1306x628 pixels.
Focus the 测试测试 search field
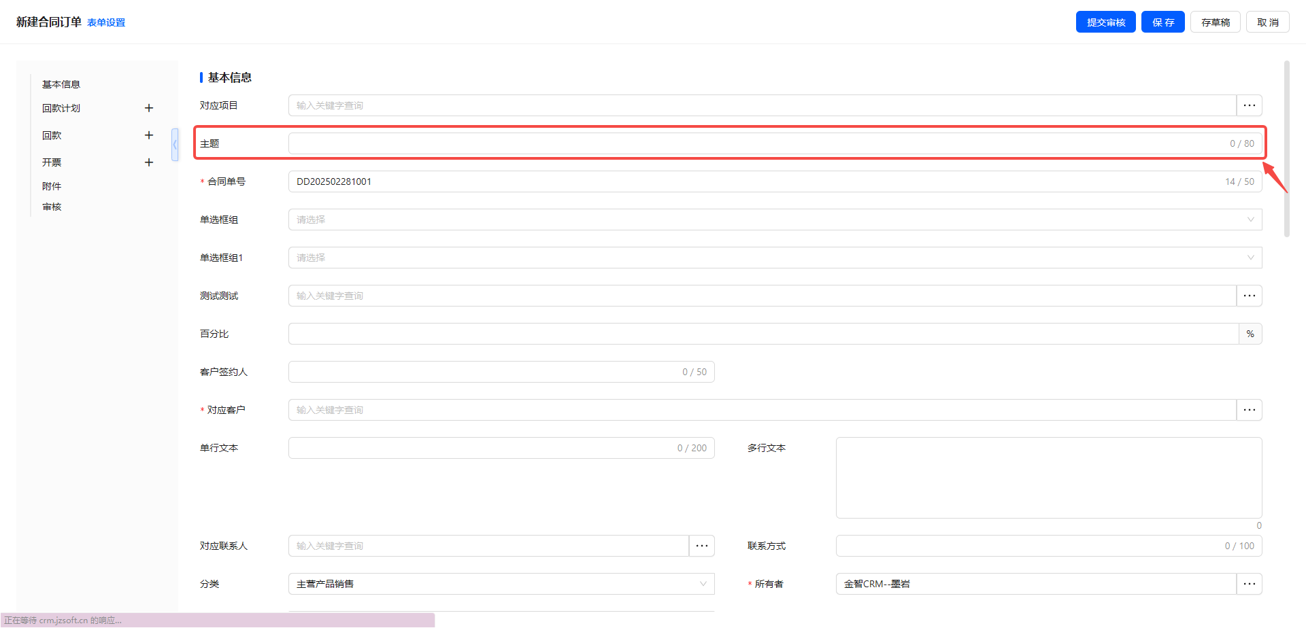click(x=763, y=296)
